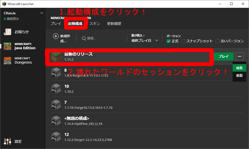Choose 編集 from the popup menu
The width and height of the screenshot is (249, 149).
tap(239, 68)
